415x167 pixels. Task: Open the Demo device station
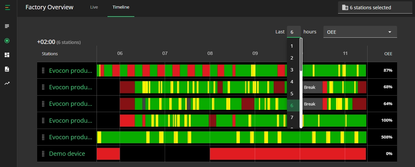[x=67, y=154]
